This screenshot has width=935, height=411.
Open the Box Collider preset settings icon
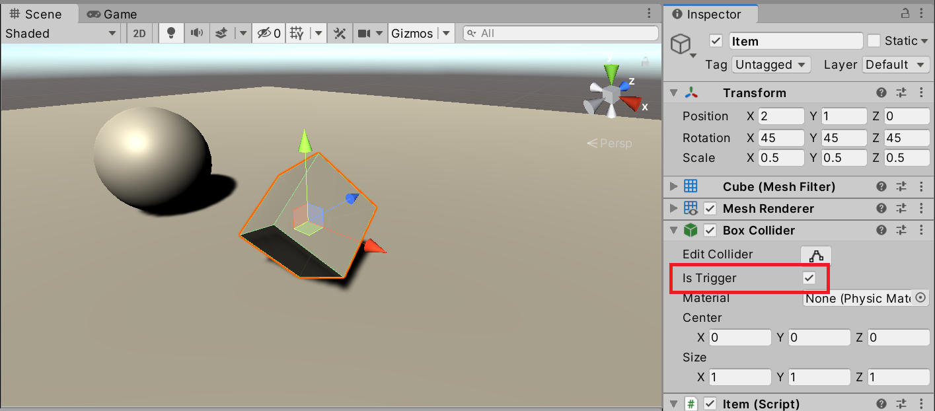click(x=901, y=231)
